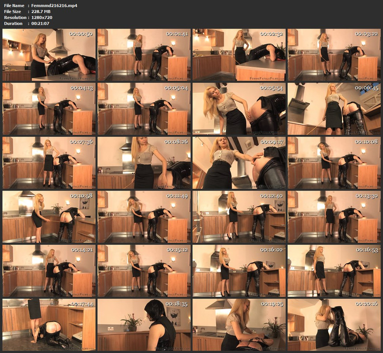Click the file name Femmmd216216.mp4
This screenshot has width=383, height=353.
(54, 5)
